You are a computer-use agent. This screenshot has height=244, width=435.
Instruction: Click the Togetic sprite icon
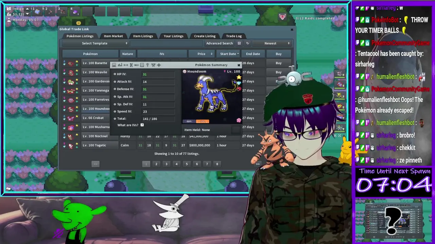(x=71, y=146)
